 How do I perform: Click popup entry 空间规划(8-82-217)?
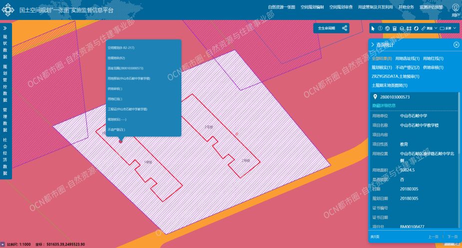[x=121, y=48]
